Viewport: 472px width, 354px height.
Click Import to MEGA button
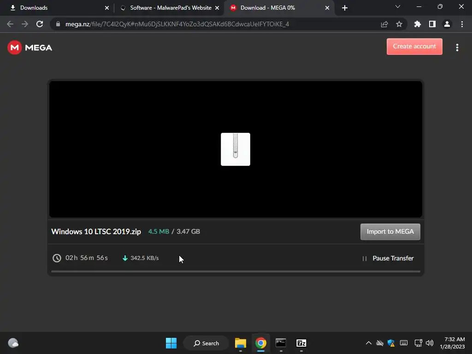pos(390,231)
